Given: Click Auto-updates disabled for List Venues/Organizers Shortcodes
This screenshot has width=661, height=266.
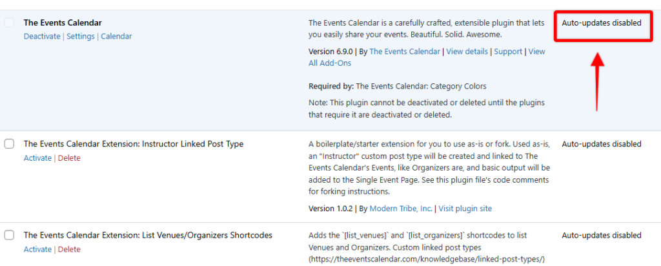Looking at the screenshot, I should pos(602,236).
